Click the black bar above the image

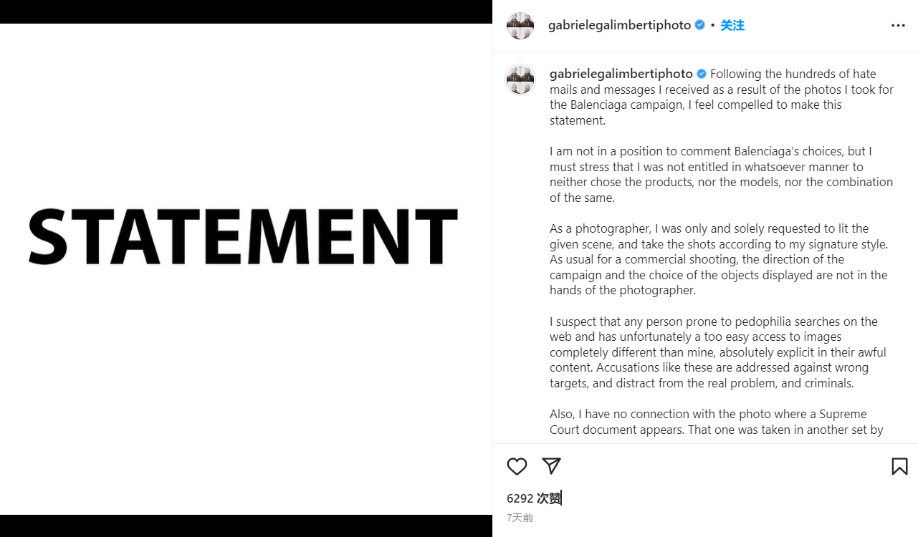pyautogui.click(x=246, y=11)
